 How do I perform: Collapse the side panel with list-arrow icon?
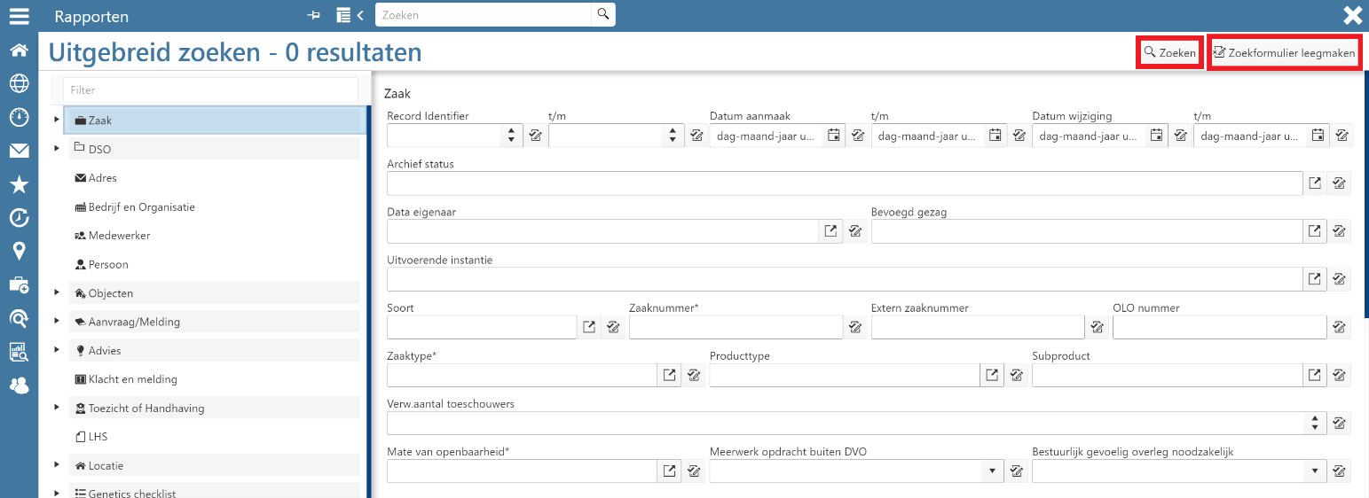tap(350, 15)
